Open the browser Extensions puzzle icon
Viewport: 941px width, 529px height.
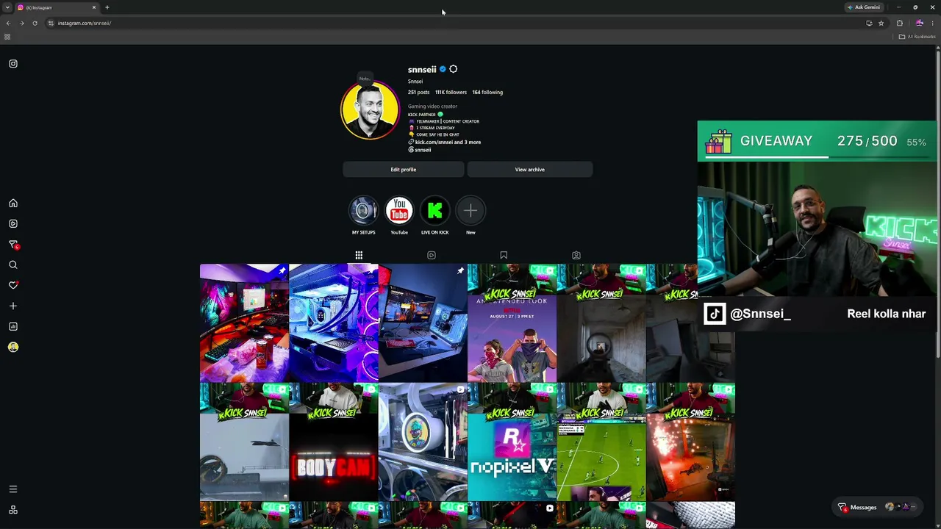[899, 23]
